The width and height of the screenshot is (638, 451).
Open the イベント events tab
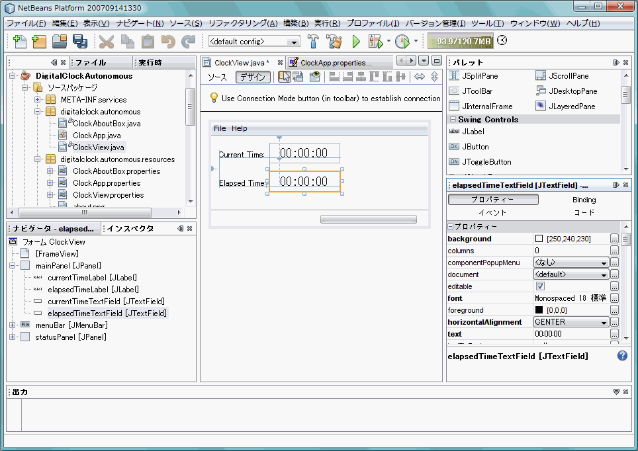click(492, 212)
